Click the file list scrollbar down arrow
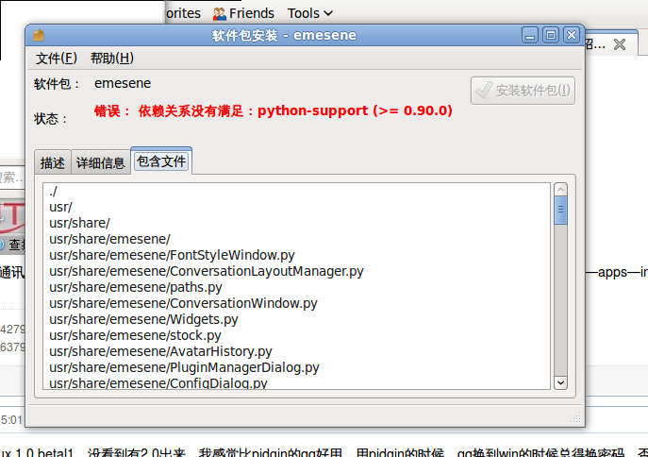The width and height of the screenshot is (648, 457). 560,382
